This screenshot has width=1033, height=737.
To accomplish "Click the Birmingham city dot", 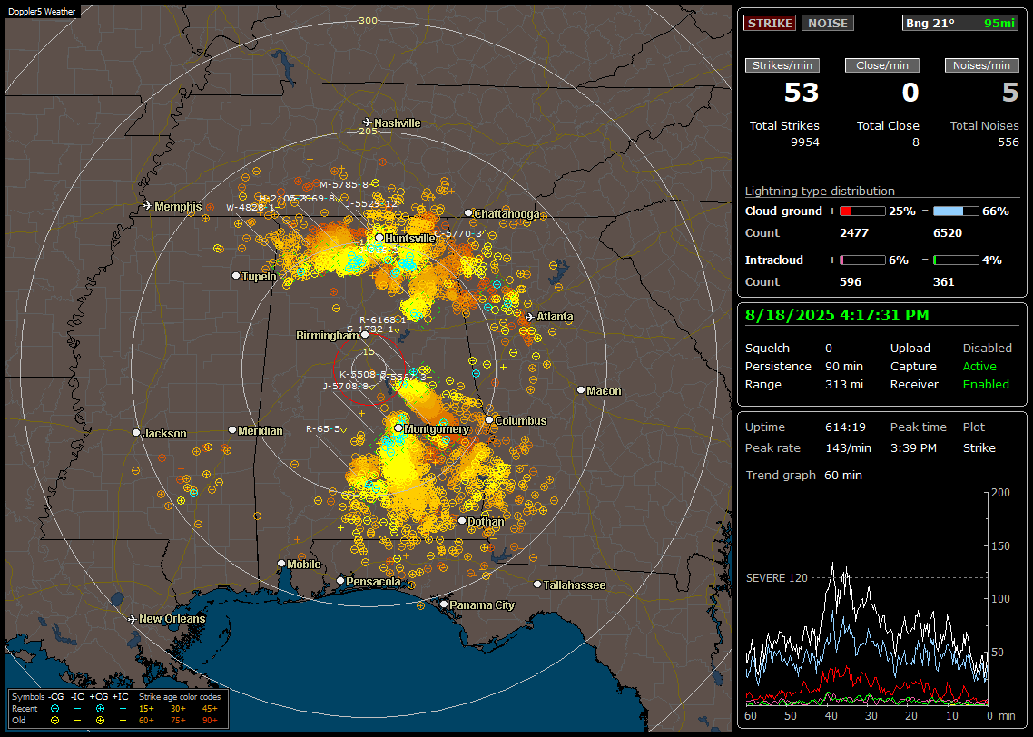I will point(365,335).
